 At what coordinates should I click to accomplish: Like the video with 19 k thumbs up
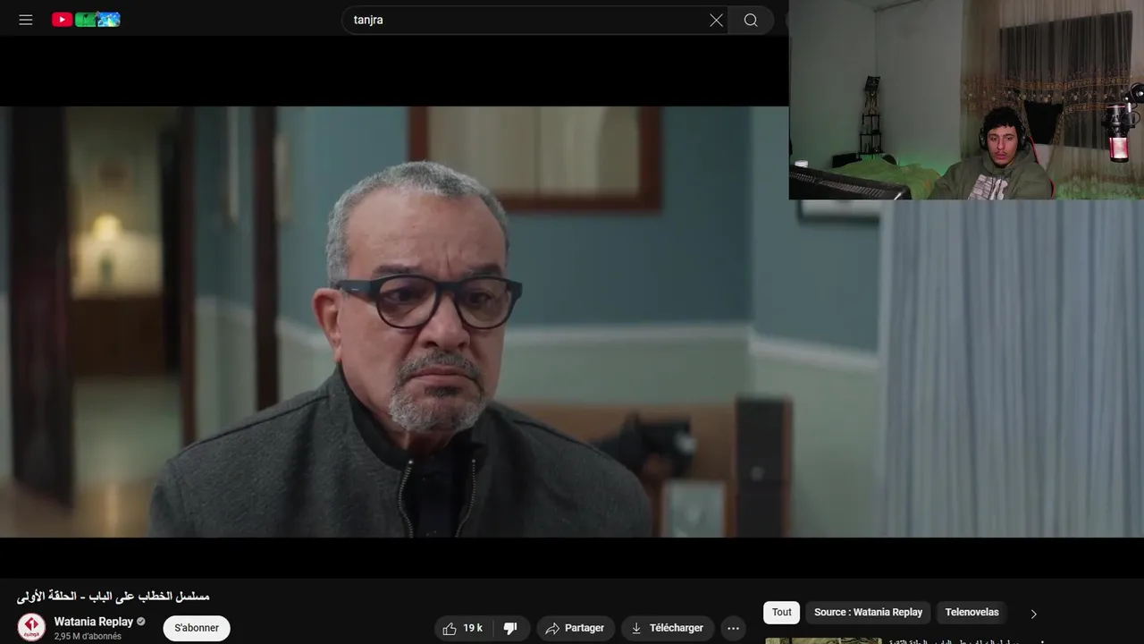tap(463, 628)
